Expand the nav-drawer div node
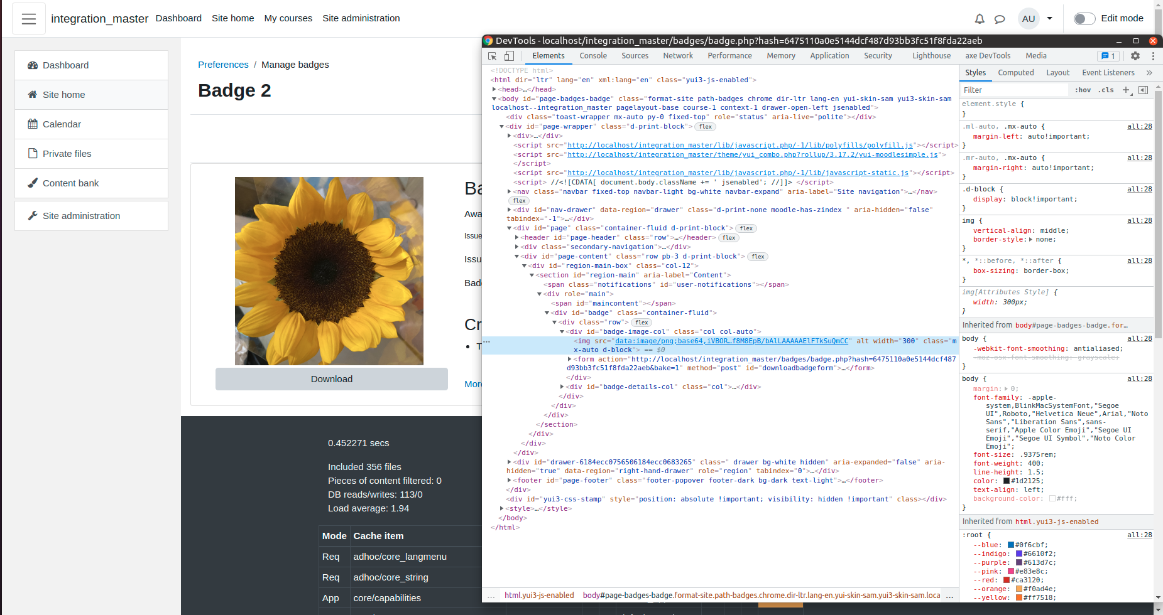The height and width of the screenshot is (615, 1163). 510,210
